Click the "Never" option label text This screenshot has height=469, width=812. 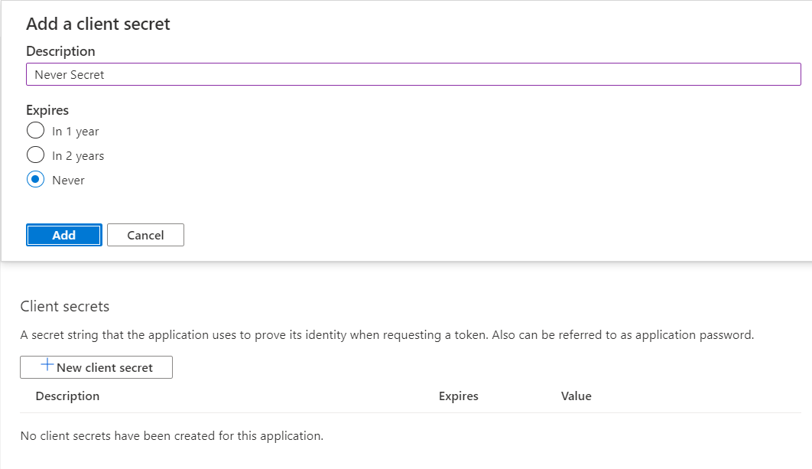pos(68,181)
